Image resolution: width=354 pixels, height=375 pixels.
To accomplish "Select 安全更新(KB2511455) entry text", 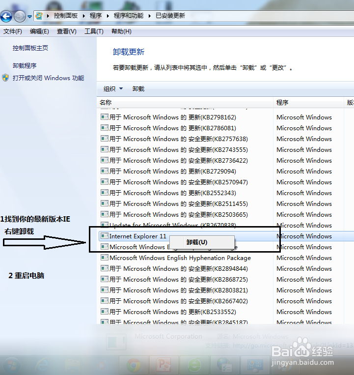I will 179,204.
